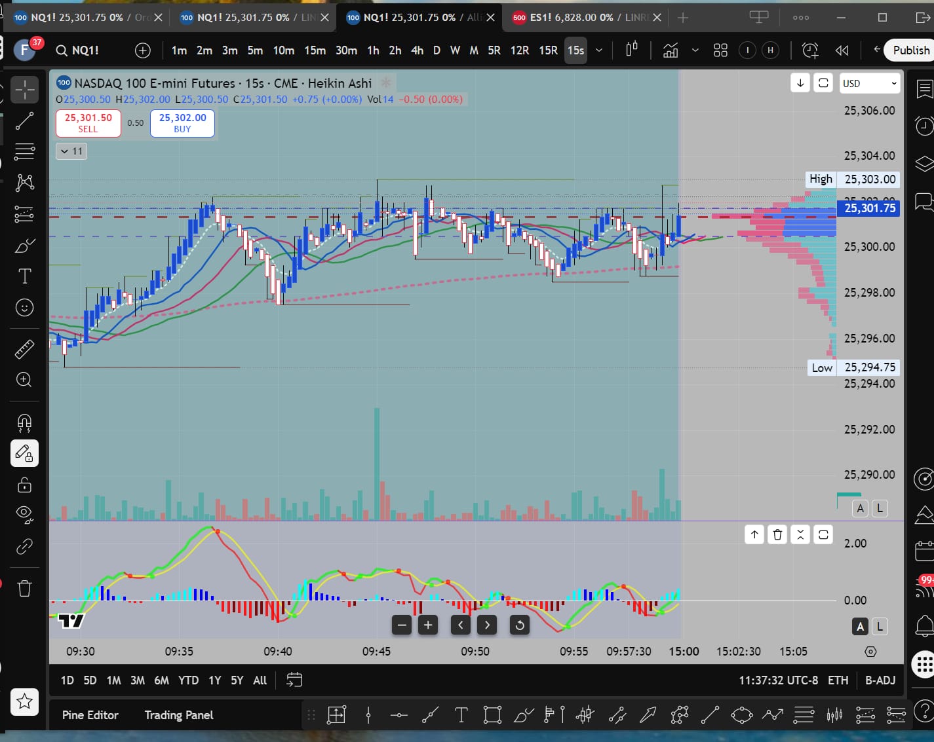
Task: Set date range to 3M
Action: [x=138, y=680]
